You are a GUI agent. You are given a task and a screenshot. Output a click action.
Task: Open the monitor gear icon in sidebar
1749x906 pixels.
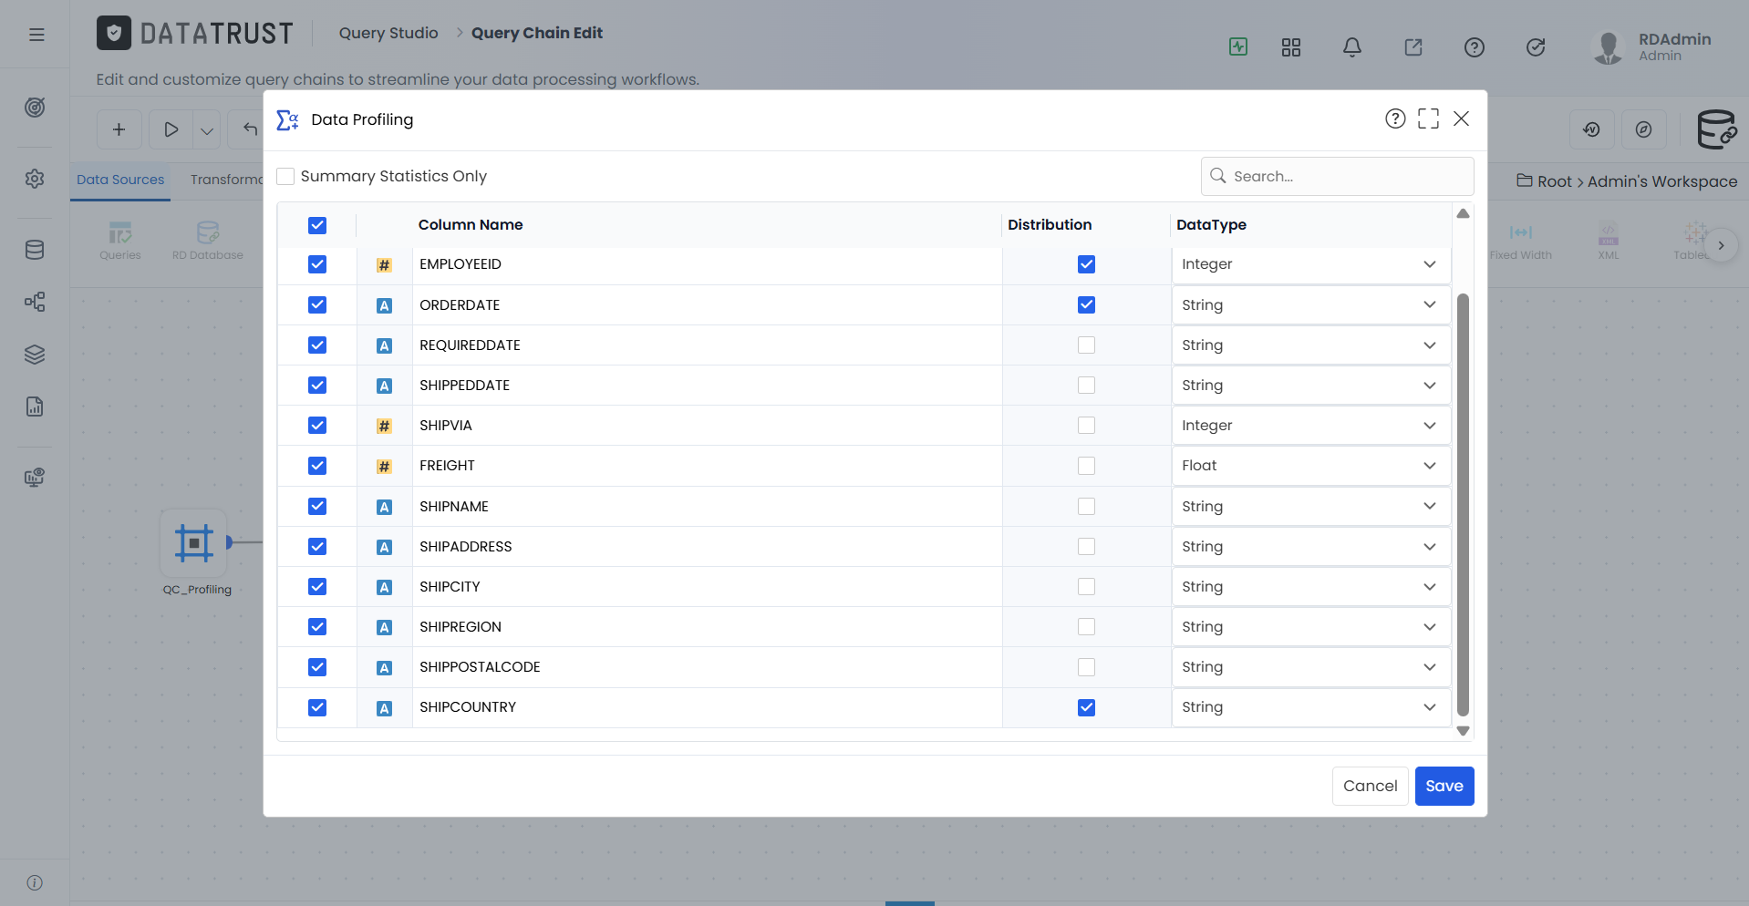[x=35, y=478]
